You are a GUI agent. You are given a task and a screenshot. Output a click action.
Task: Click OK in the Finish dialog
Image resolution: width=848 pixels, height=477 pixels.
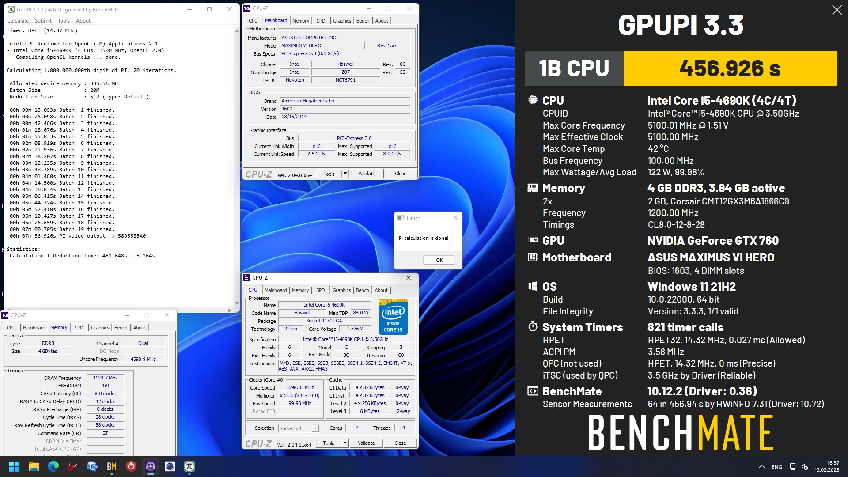(439, 260)
